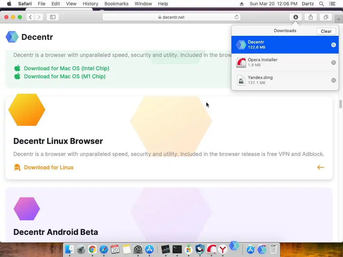
Task: Open Google Chrome from the Dock
Action: 92,249
